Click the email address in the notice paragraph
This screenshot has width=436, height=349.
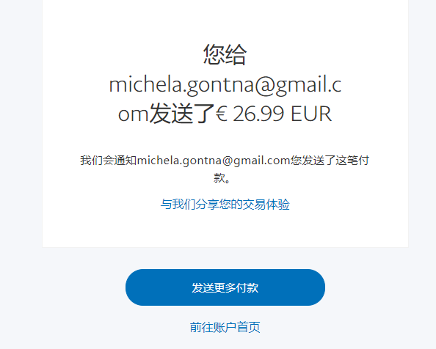point(214,161)
